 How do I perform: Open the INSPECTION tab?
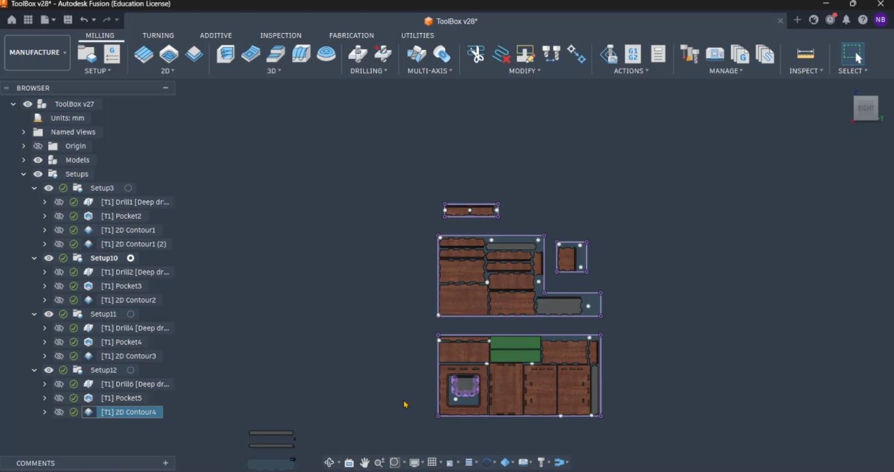pyautogui.click(x=280, y=35)
